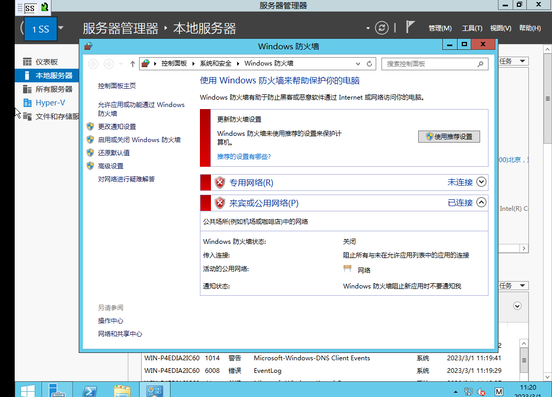552x397 pixels.
Task: Click the events list scroll-up arrow
Action: (x=524, y=344)
